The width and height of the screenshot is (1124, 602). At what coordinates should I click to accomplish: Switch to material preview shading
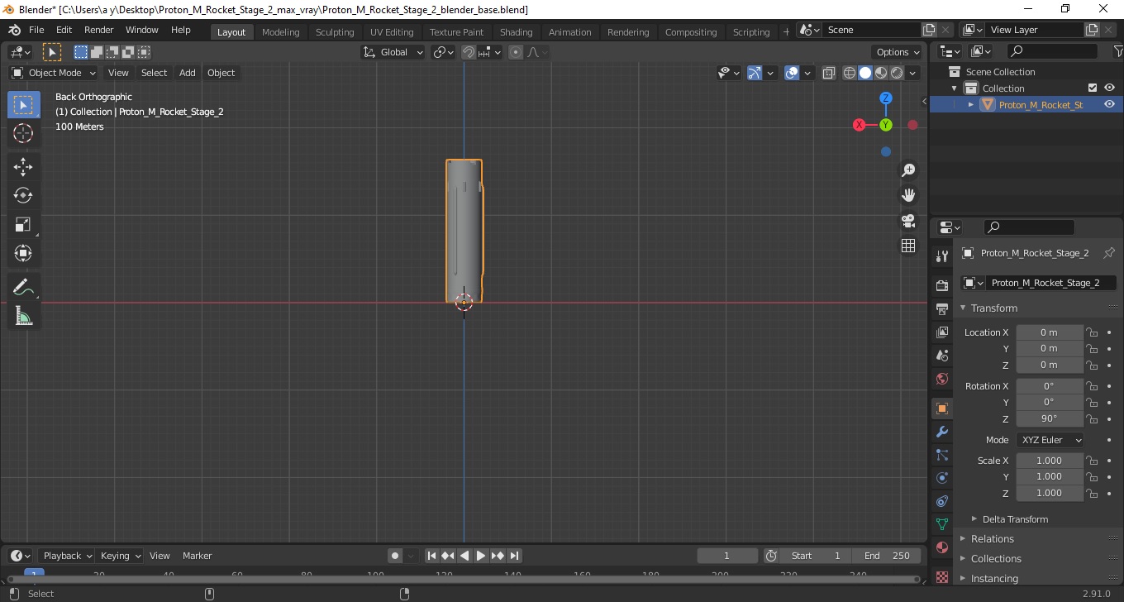(x=881, y=73)
